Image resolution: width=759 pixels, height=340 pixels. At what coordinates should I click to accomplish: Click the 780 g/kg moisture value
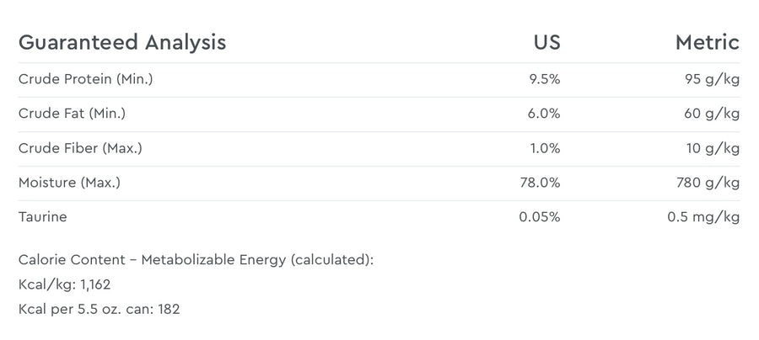(708, 183)
